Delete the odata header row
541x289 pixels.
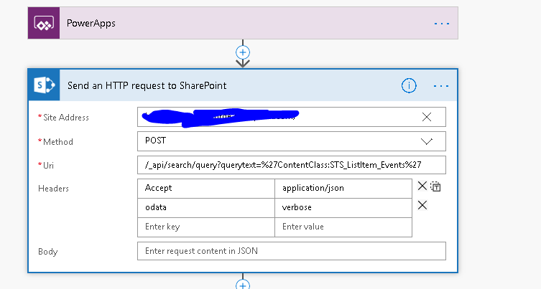(422, 205)
